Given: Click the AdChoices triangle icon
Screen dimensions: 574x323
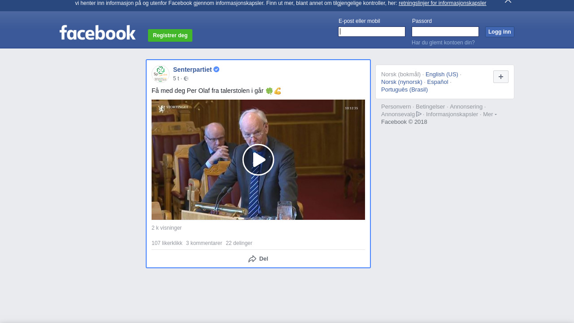Looking at the screenshot, I should pos(419,114).
